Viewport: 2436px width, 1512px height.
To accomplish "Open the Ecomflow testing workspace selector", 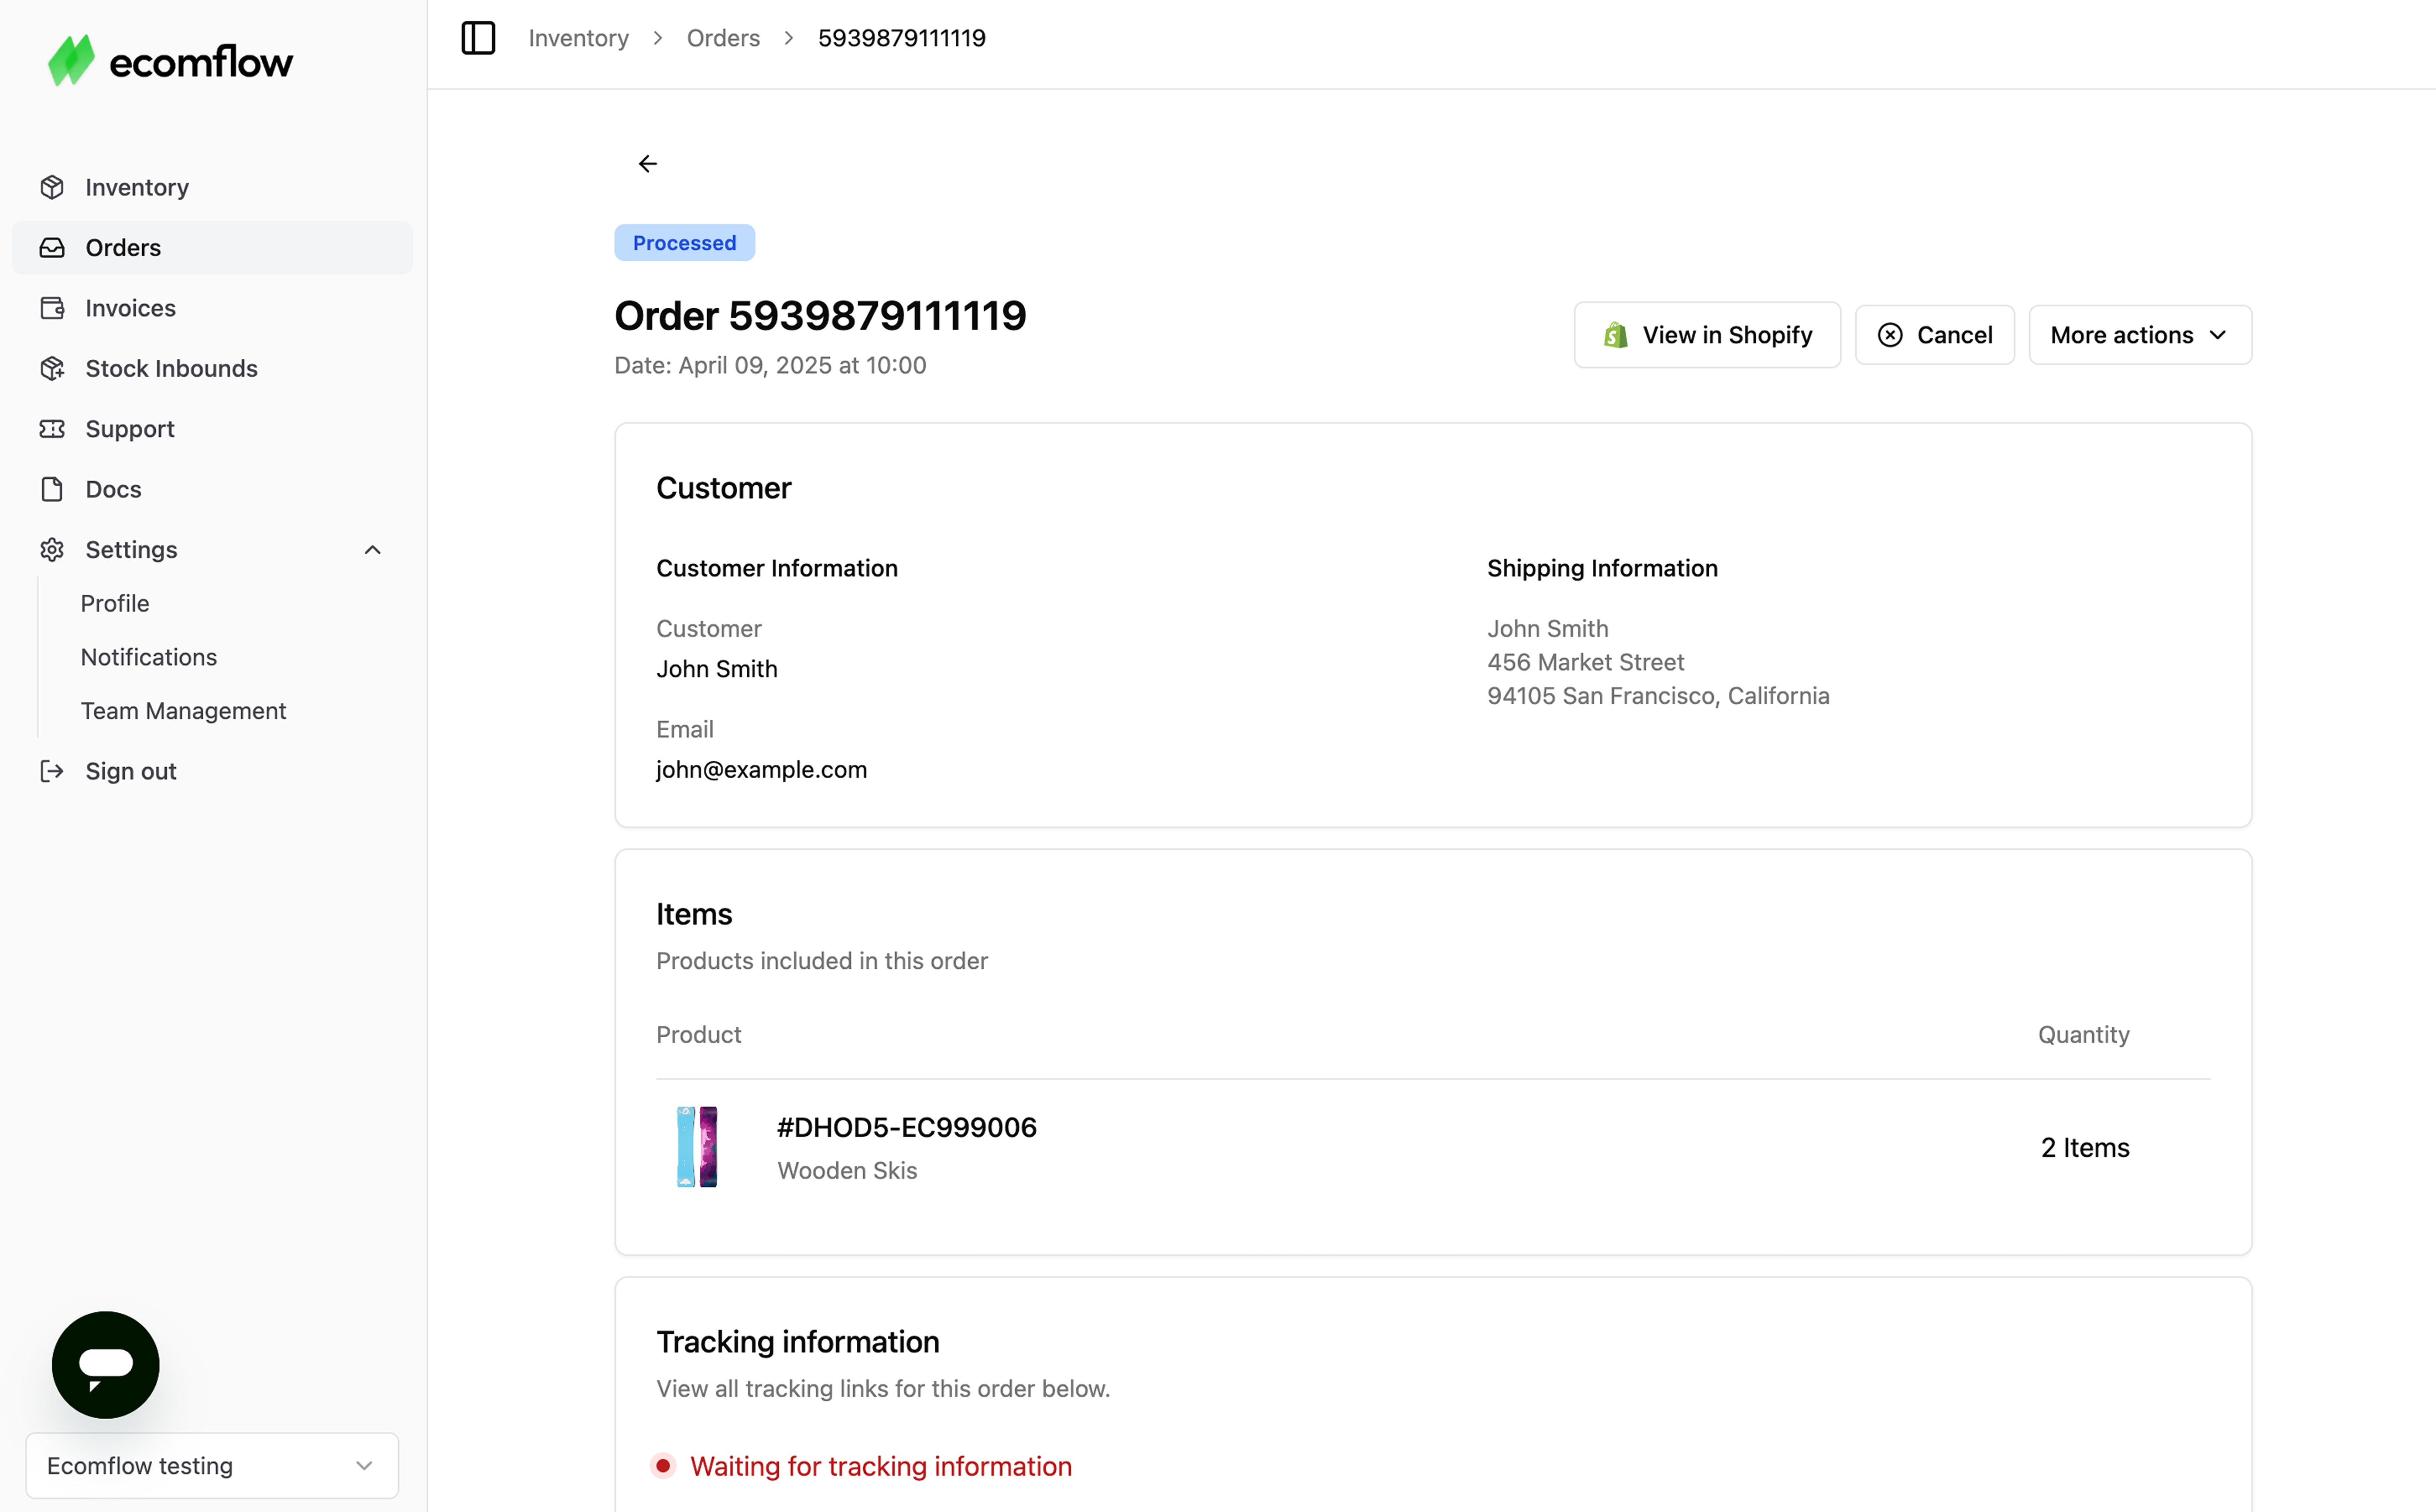I will (211, 1465).
